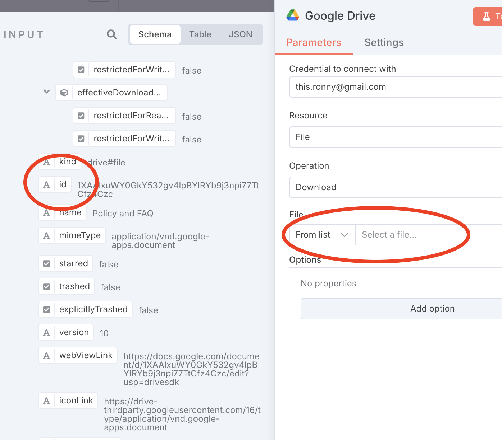Click the string type icon beside mimeType
The image size is (502, 440).
[46, 236]
